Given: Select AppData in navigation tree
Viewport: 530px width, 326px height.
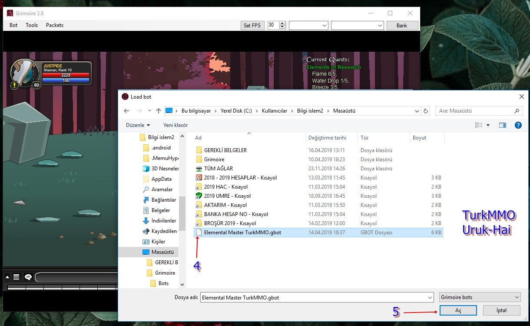Looking at the screenshot, I should 157,179.
